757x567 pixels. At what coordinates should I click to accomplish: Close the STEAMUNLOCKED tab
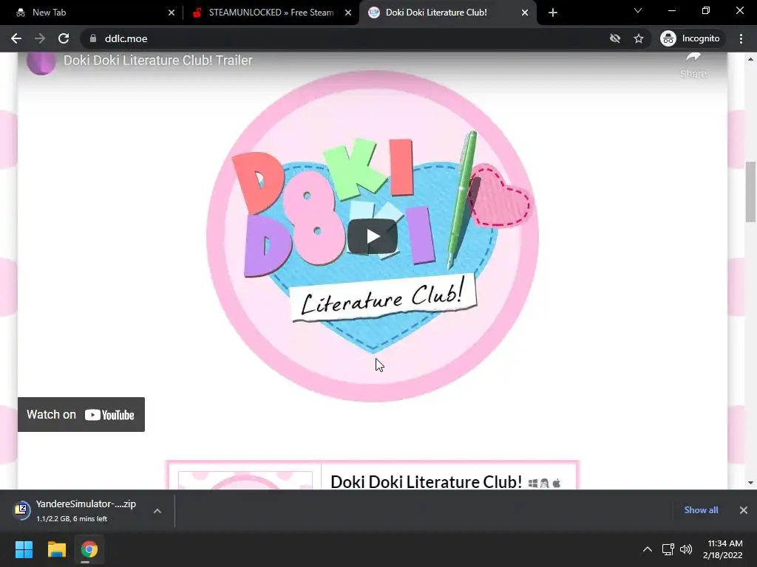tap(348, 13)
